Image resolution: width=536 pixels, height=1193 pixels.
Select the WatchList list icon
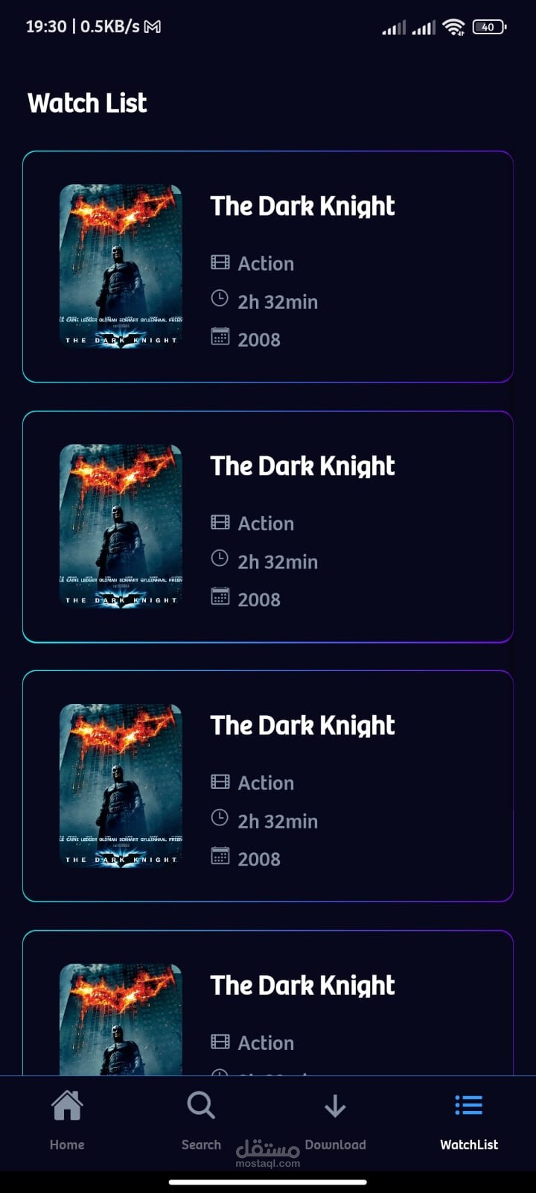coord(469,1105)
